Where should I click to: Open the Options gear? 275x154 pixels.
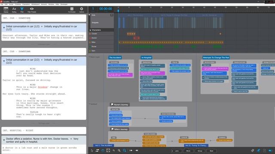82,10
